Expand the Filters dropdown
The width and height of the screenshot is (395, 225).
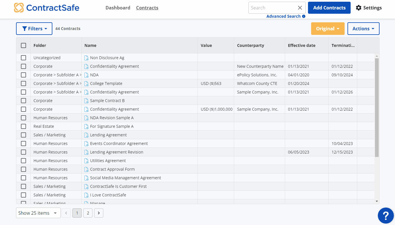[x=34, y=29]
